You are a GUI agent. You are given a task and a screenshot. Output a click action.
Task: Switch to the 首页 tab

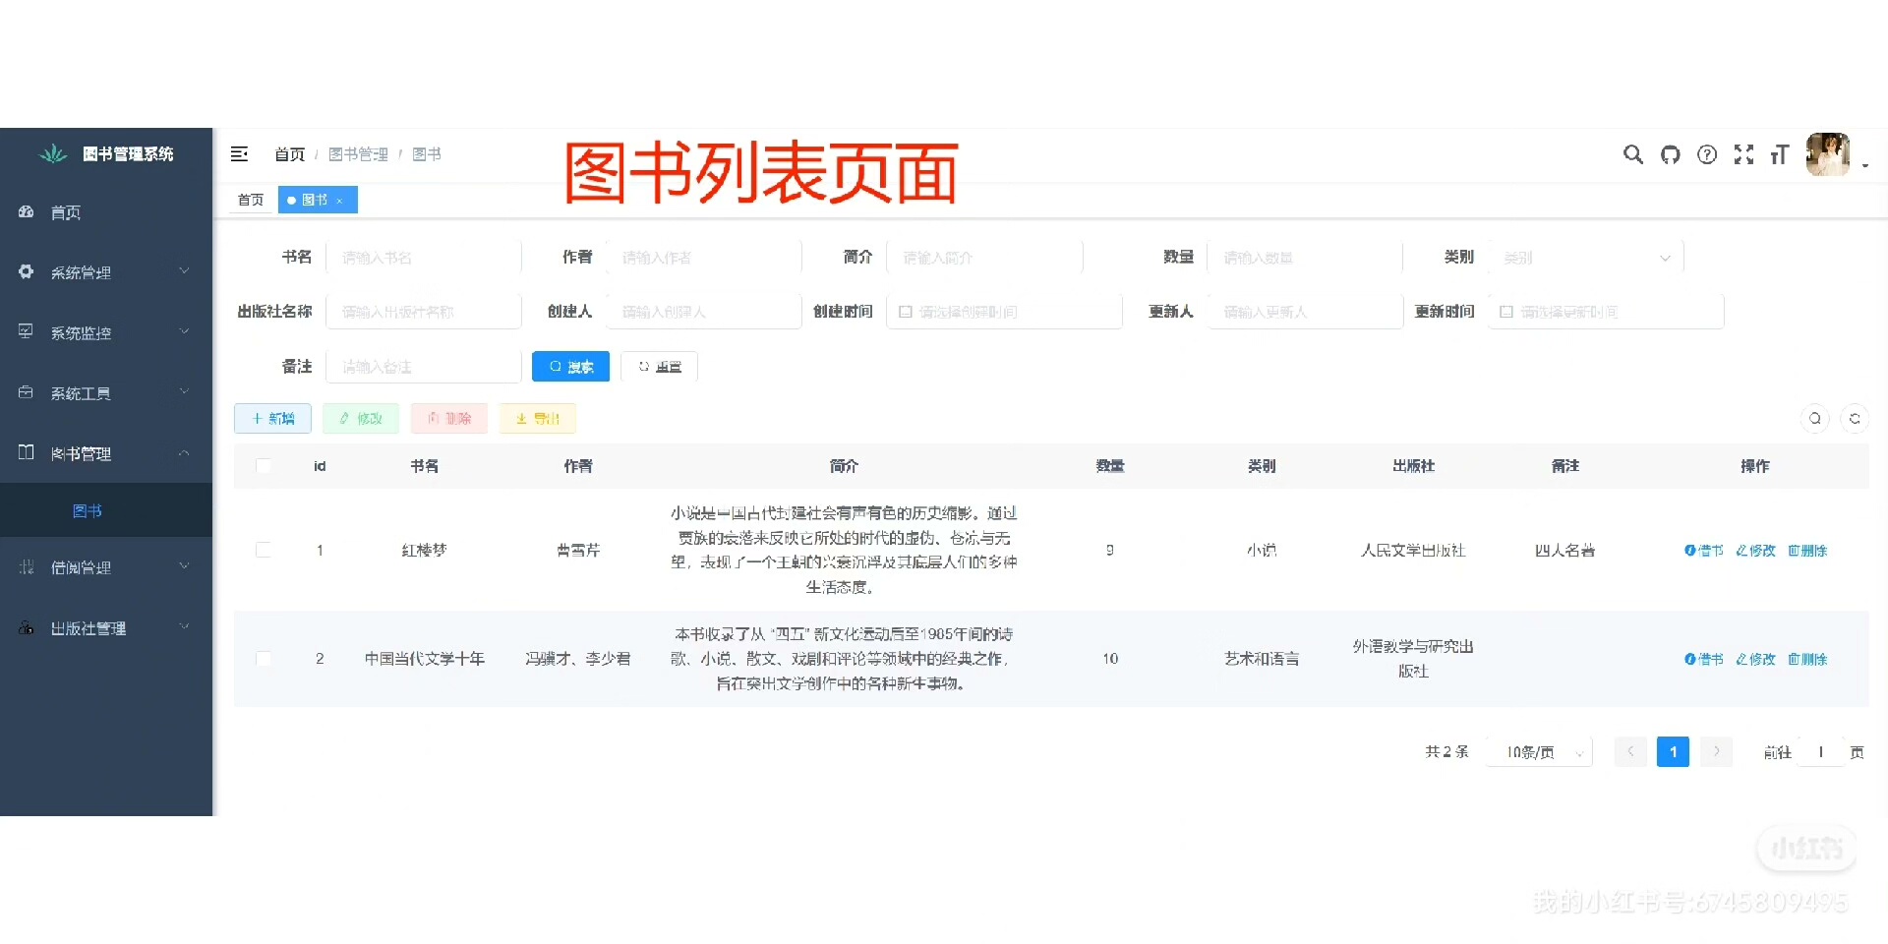(x=251, y=200)
